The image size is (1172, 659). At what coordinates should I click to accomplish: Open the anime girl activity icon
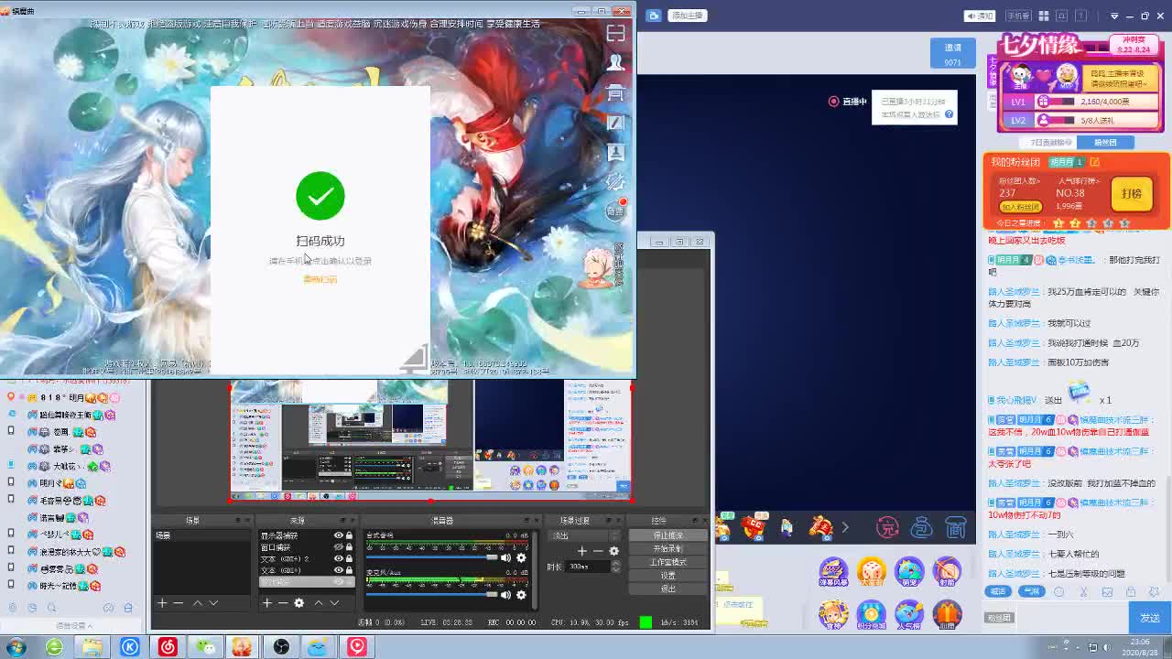pyautogui.click(x=833, y=614)
